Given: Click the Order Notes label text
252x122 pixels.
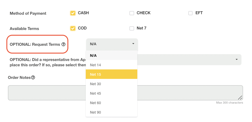Looking at the screenshot, I should pyautogui.click(x=19, y=78).
